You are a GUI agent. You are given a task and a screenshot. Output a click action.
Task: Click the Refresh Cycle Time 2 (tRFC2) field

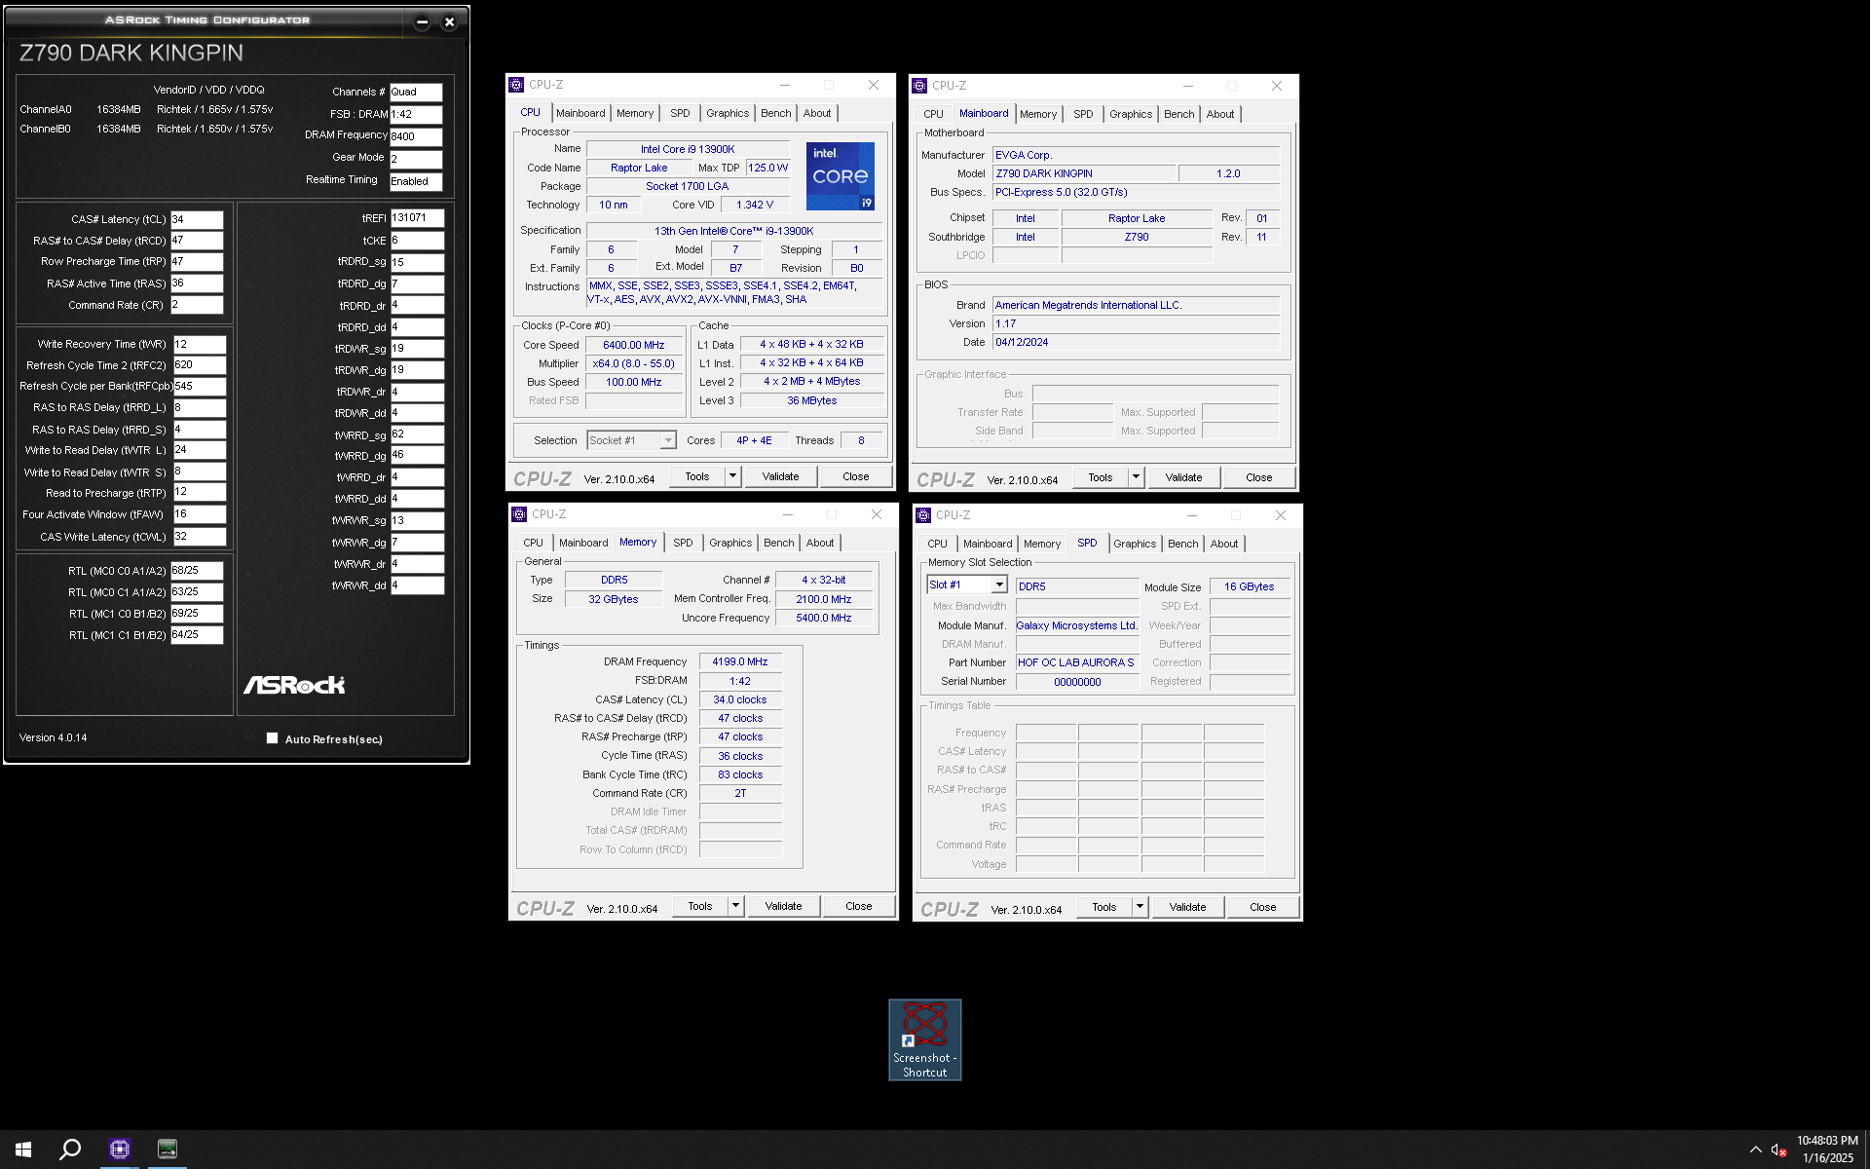point(200,365)
